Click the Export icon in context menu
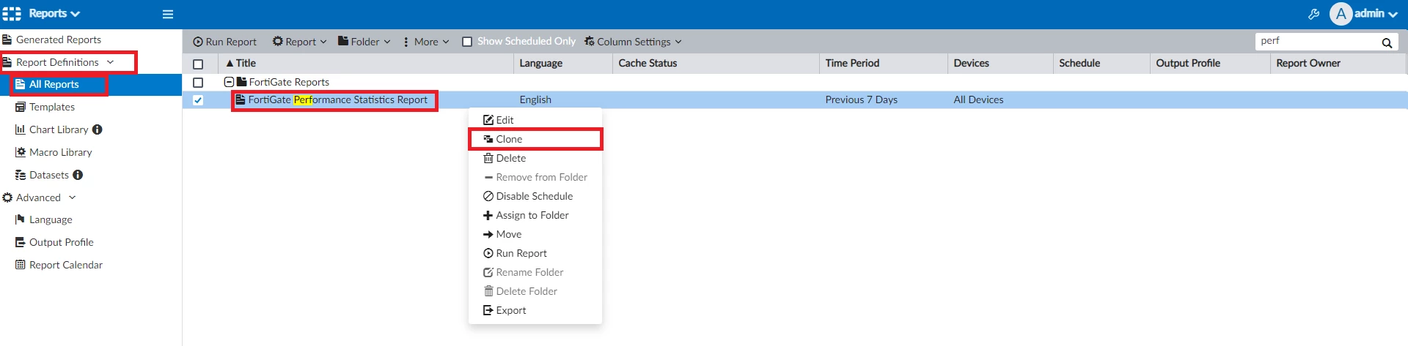The height and width of the screenshot is (346, 1408). [488, 310]
